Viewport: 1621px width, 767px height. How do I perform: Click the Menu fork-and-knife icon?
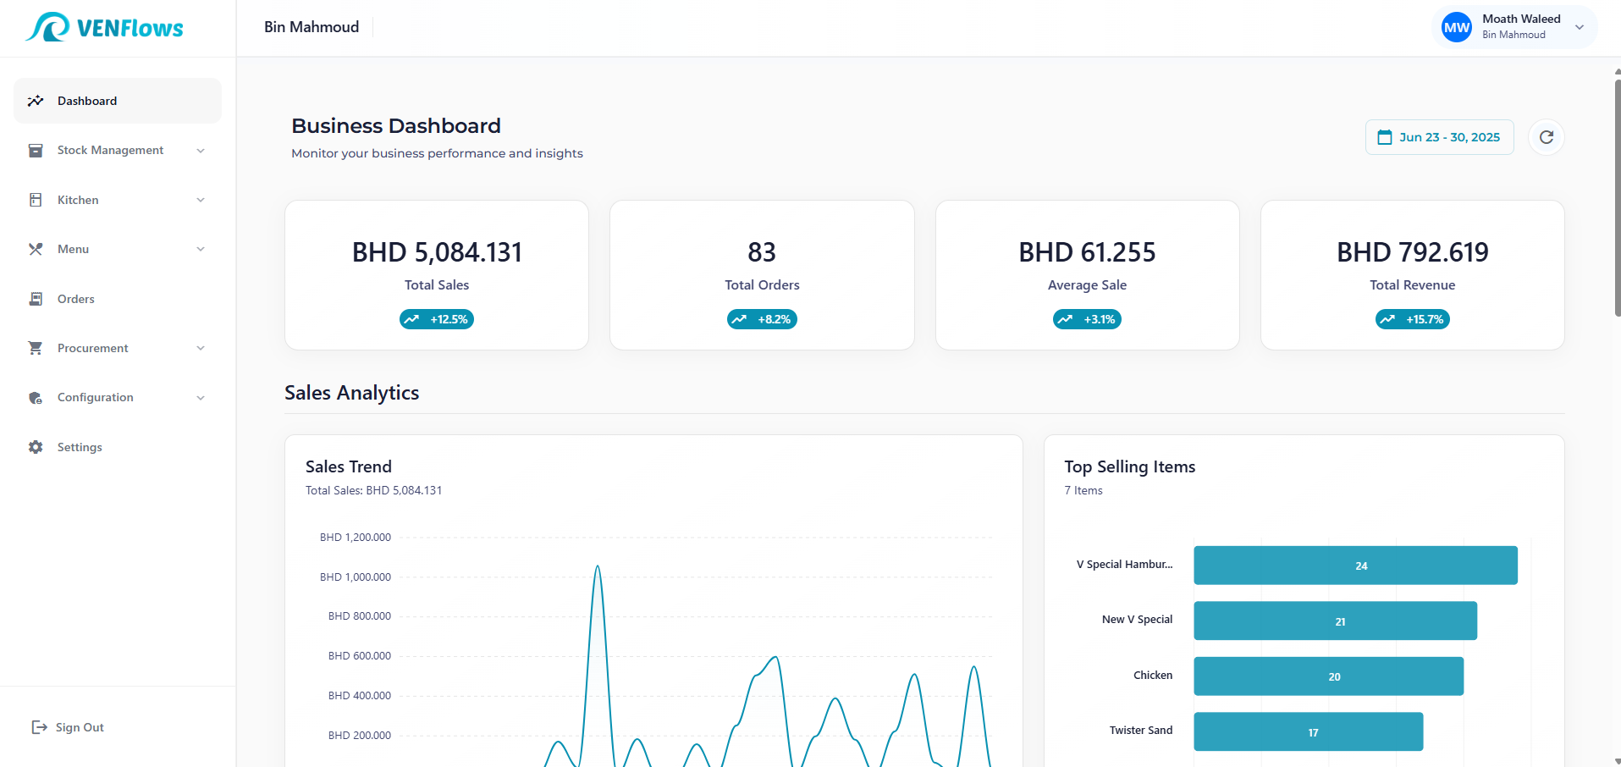36,249
